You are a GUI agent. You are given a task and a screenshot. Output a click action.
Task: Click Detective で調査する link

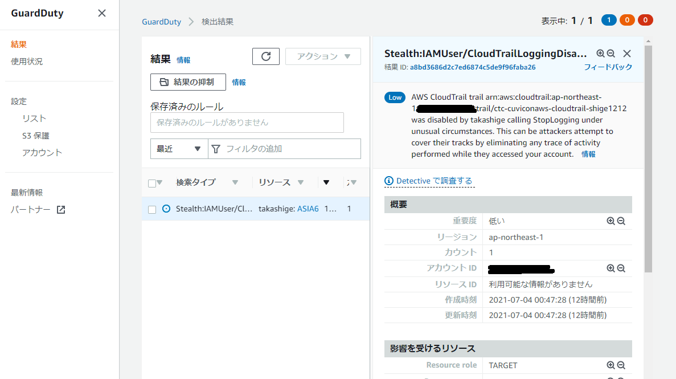(434, 181)
